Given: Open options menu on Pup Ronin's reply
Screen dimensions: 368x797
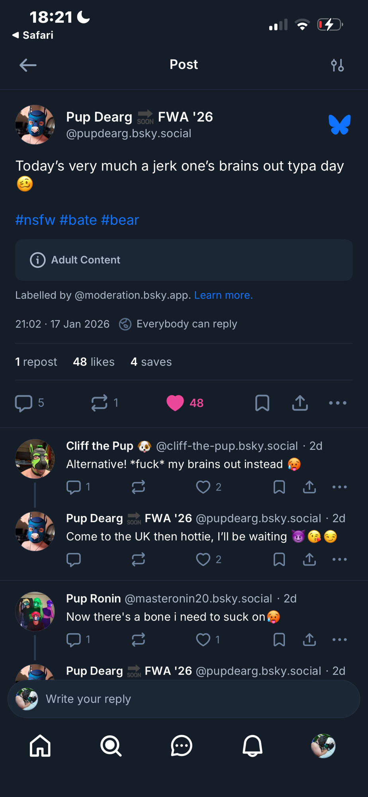Looking at the screenshot, I should click(x=339, y=640).
